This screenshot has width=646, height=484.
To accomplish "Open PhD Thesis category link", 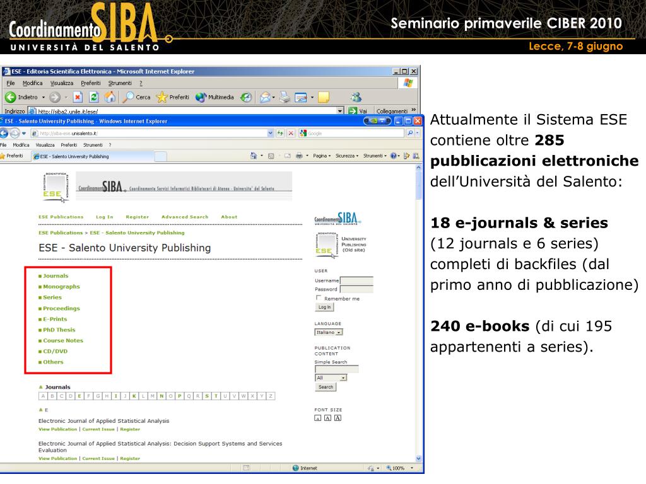I will [x=59, y=330].
